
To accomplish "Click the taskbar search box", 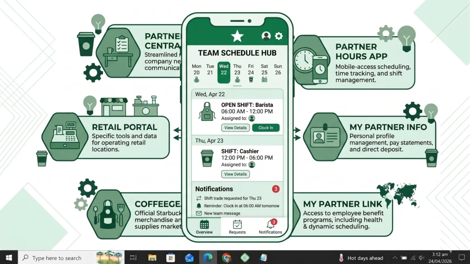I will [x=71, y=258].
